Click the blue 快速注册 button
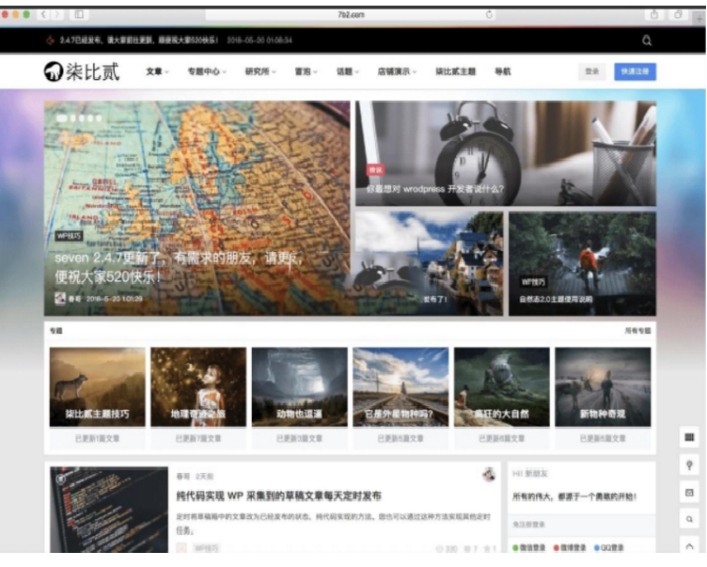The height and width of the screenshot is (567, 707). [x=635, y=71]
